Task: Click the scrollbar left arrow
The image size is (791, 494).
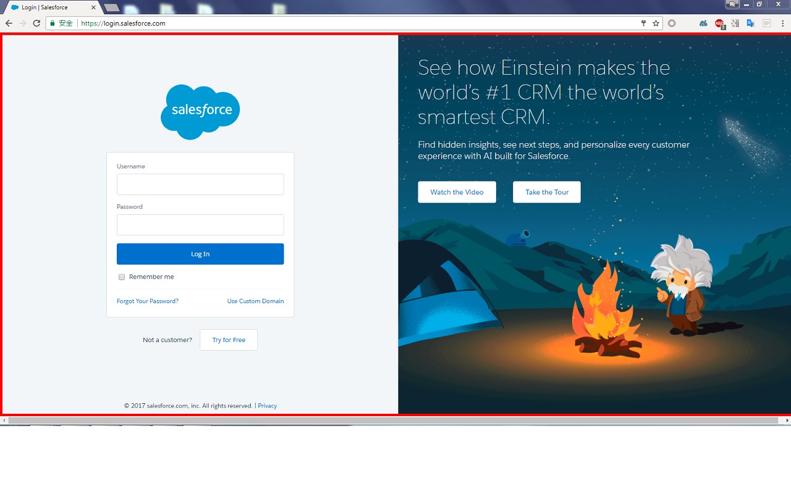Action: point(4,421)
